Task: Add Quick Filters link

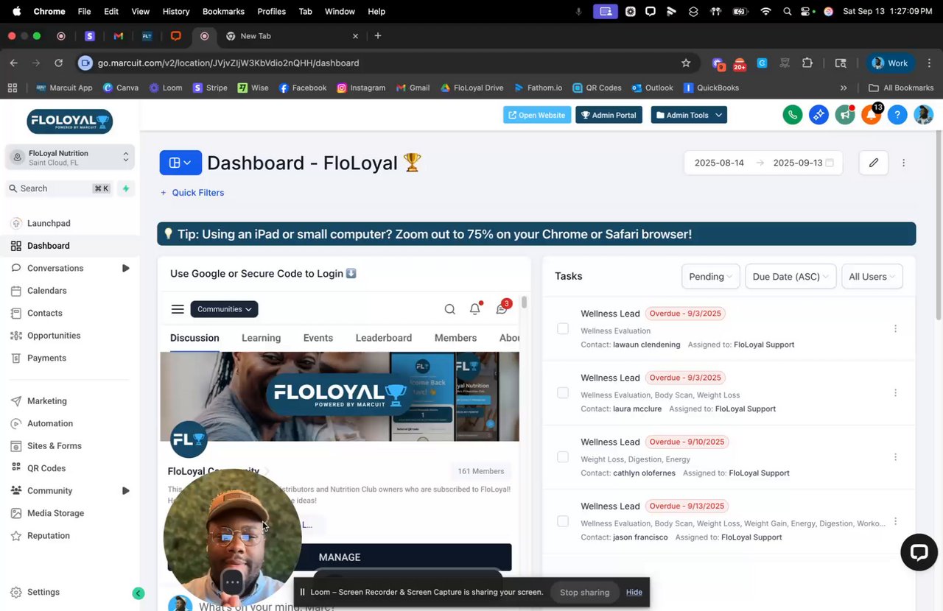Action: click(192, 193)
